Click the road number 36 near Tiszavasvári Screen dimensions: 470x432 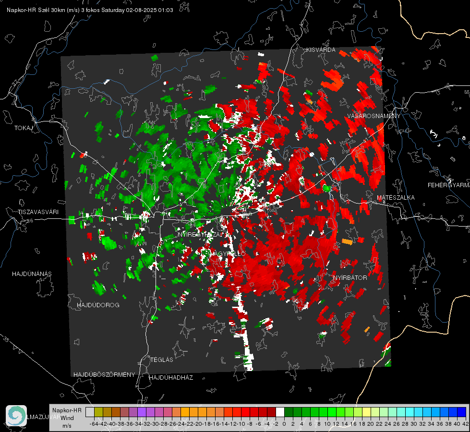point(30,221)
